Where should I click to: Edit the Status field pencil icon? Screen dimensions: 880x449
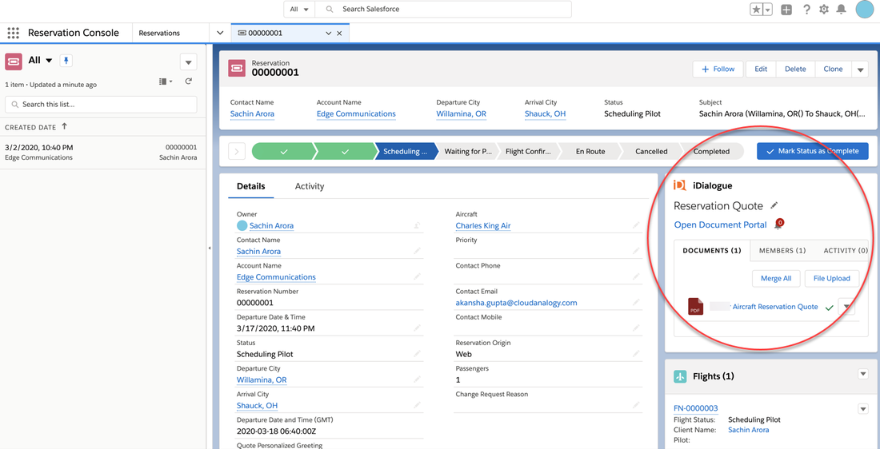point(417,354)
